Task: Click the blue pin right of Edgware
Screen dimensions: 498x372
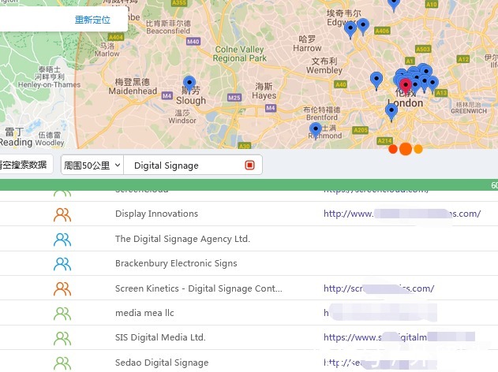Action: click(363, 26)
